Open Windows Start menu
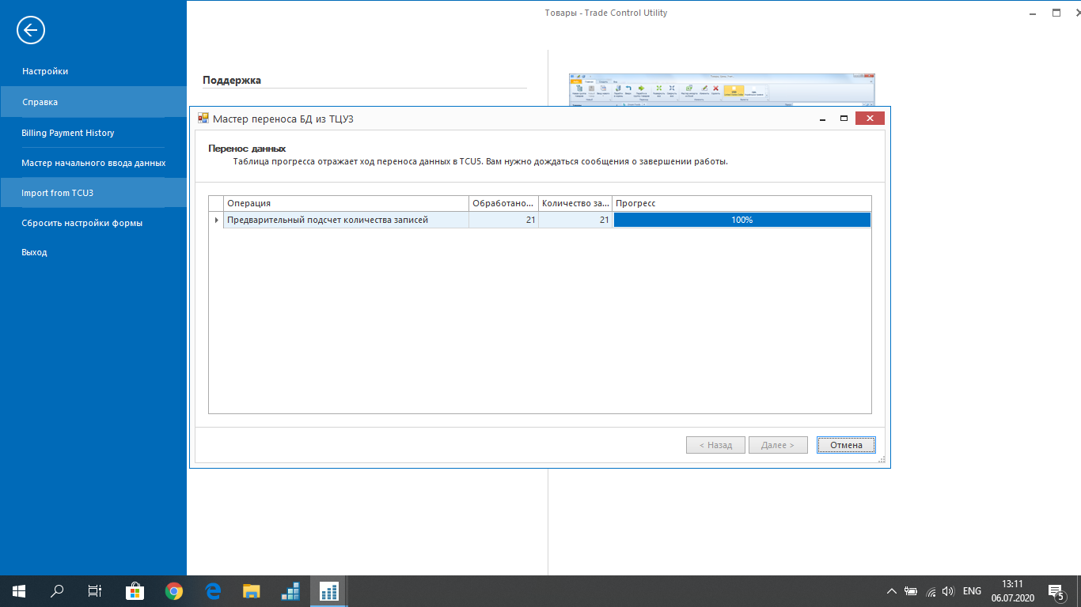The image size is (1081, 607). coord(18,590)
